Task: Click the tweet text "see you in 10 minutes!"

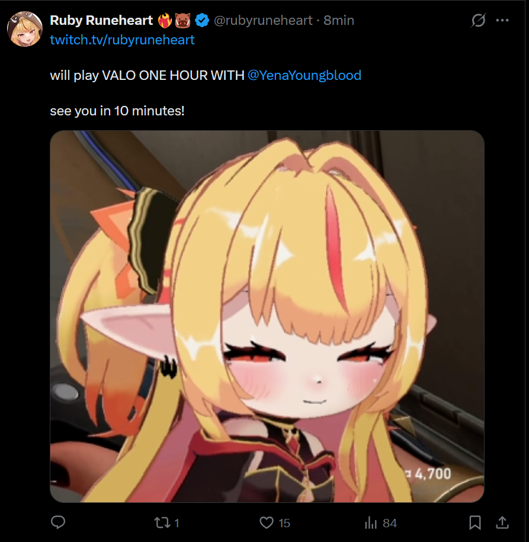Action: 117,111
